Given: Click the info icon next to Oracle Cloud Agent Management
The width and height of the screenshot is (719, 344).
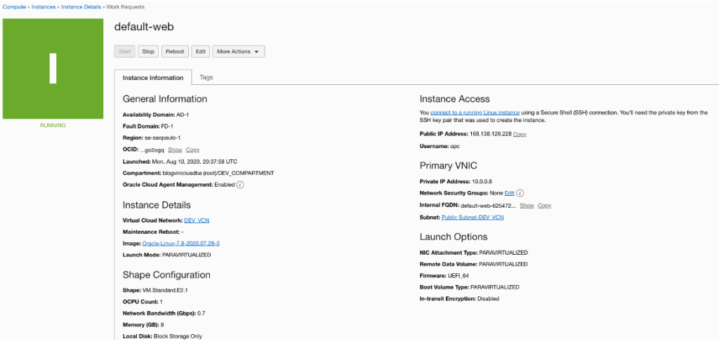Looking at the screenshot, I should point(240,185).
